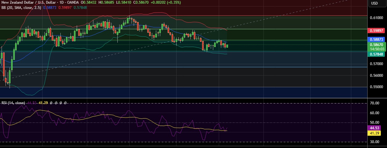Click the 0.55000 price scale tick

(377, 87)
